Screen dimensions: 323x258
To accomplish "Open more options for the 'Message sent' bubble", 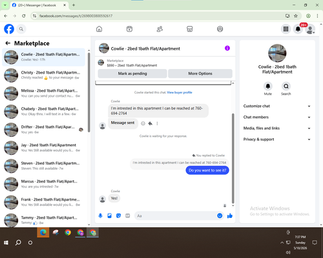I will [157, 123].
